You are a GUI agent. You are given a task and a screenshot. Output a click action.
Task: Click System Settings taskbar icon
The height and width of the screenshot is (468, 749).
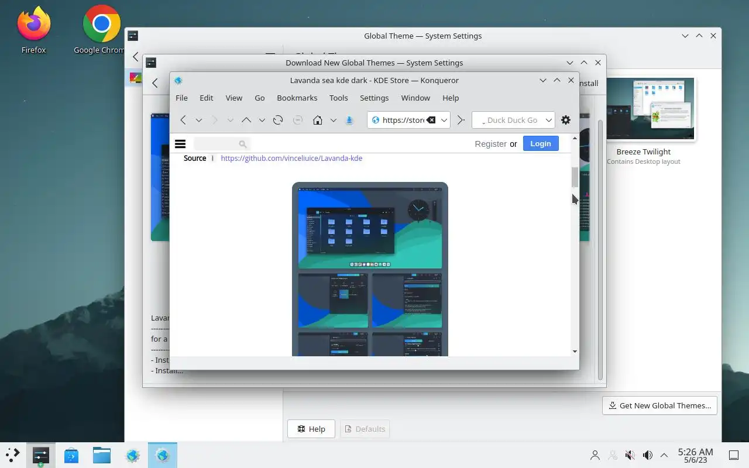[40, 455]
